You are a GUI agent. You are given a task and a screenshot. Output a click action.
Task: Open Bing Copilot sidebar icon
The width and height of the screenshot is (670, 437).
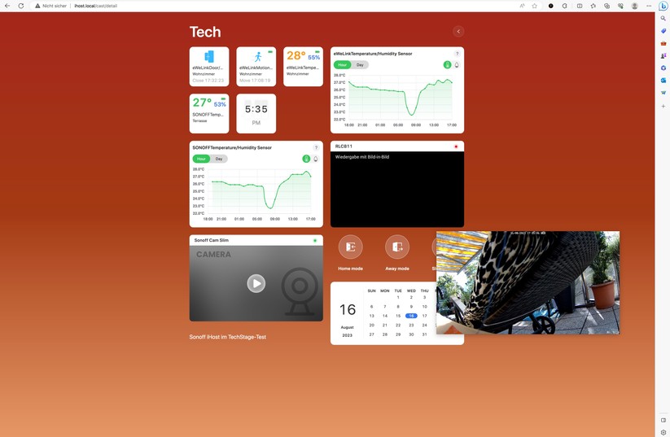pos(663,6)
